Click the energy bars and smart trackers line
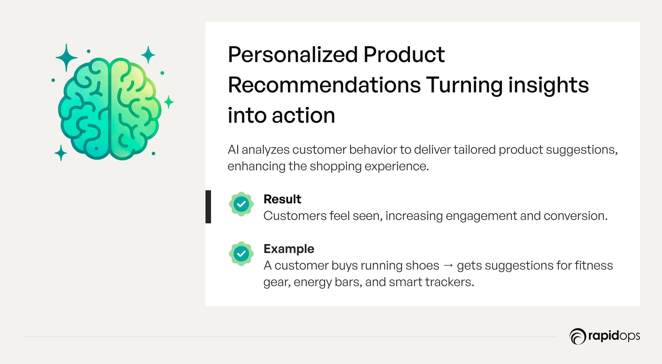 tap(369, 282)
